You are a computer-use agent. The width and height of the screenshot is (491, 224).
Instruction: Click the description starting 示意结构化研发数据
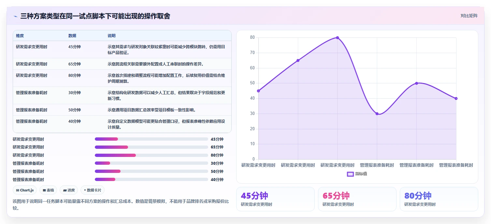[166, 95]
